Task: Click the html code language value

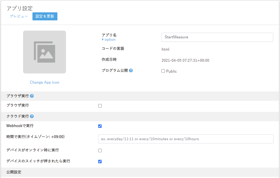Action: [165, 49]
